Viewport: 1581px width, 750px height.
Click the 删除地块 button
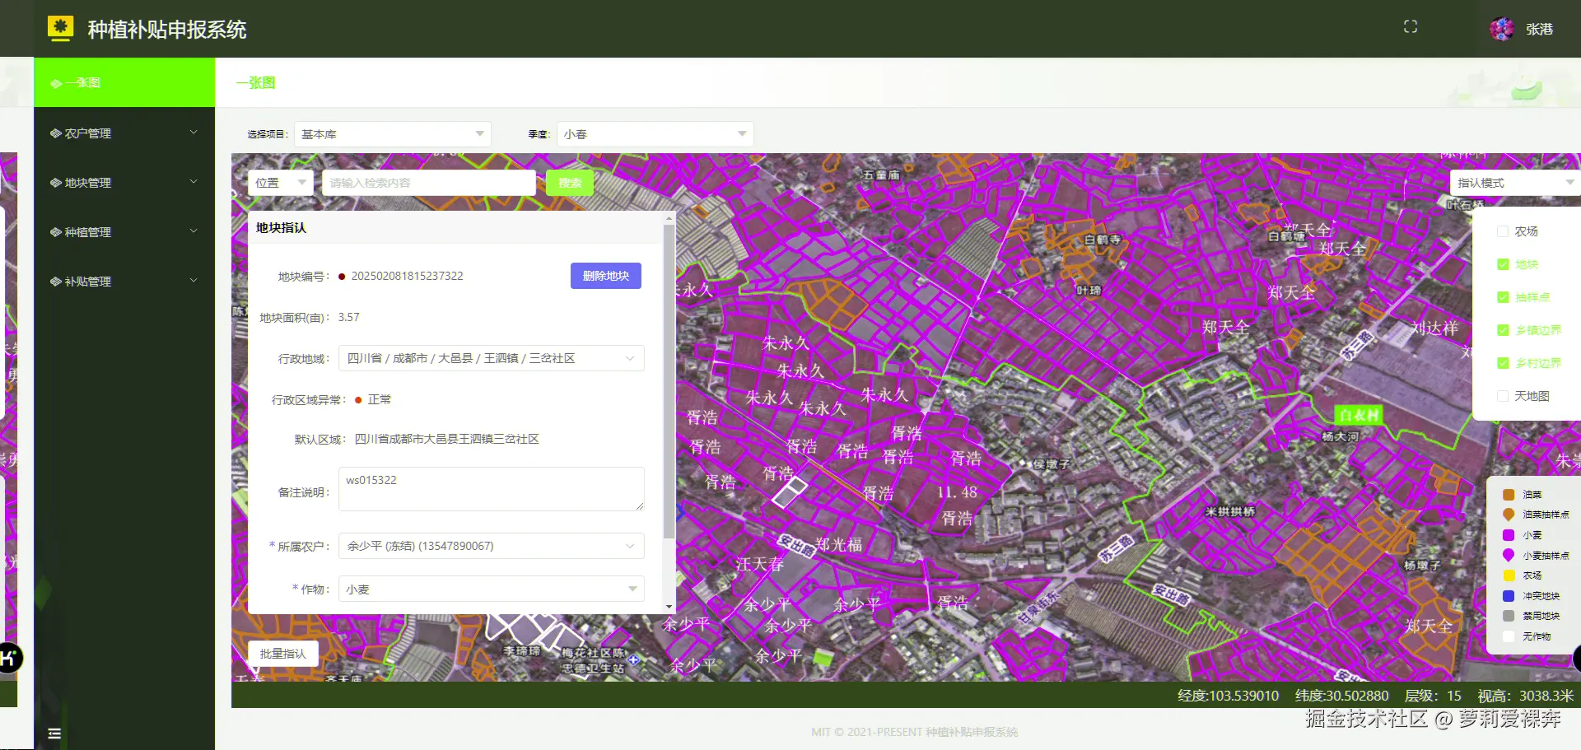606,276
